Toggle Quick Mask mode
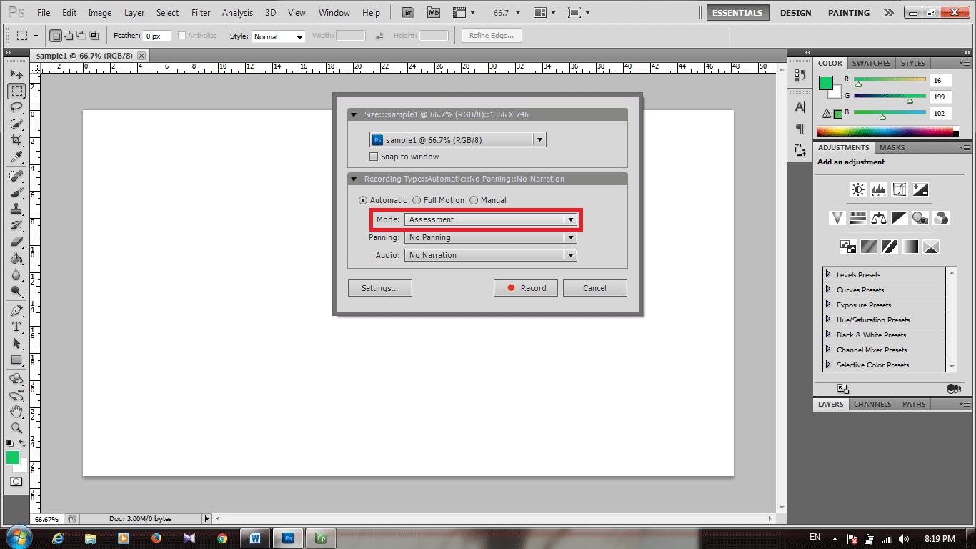 coord(16,482)
